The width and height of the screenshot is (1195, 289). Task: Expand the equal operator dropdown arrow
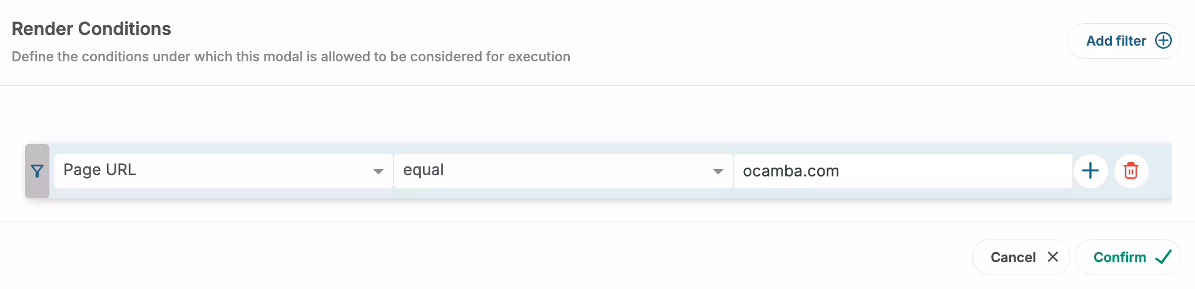(x=718, y=171)
